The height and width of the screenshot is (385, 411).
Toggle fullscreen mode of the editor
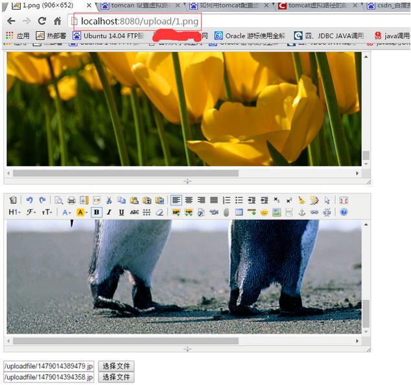tap(344, 201)
